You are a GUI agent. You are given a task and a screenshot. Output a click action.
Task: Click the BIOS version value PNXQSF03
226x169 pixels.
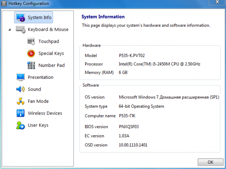(129, 127)
